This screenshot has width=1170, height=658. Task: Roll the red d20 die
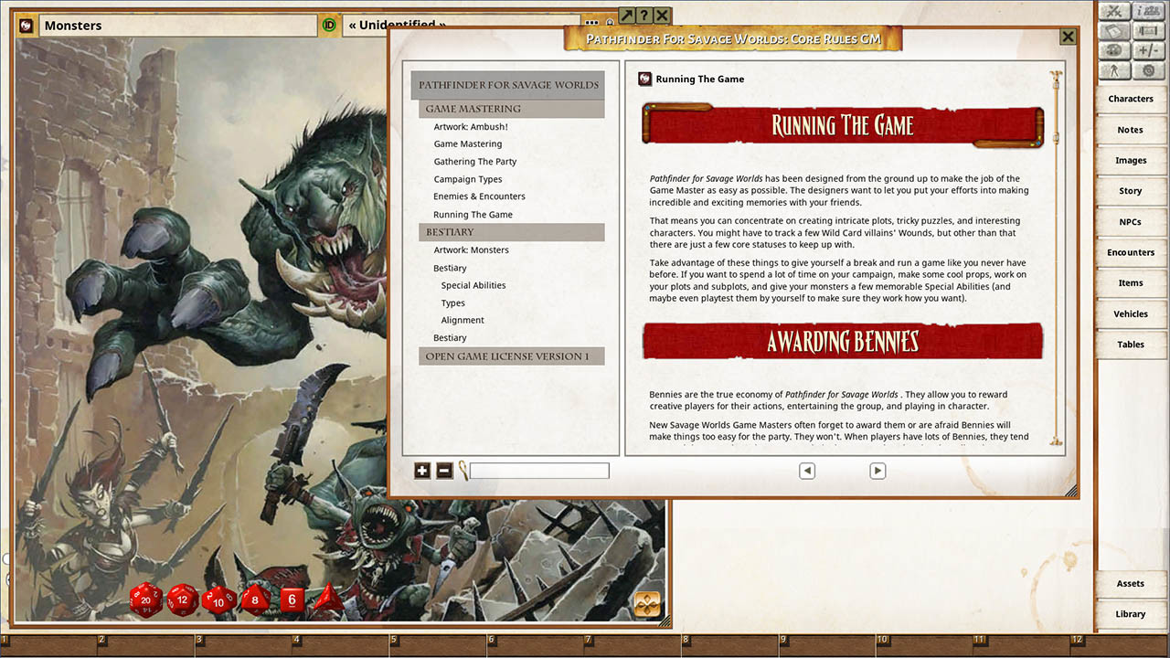tap(146, 600)
